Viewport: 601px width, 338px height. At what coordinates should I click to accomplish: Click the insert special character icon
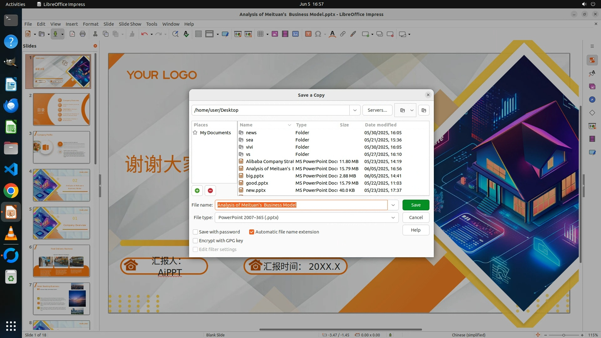pos(318,34)
